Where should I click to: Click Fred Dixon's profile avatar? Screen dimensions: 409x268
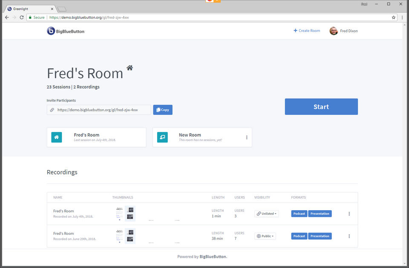(x=334, y=31)
